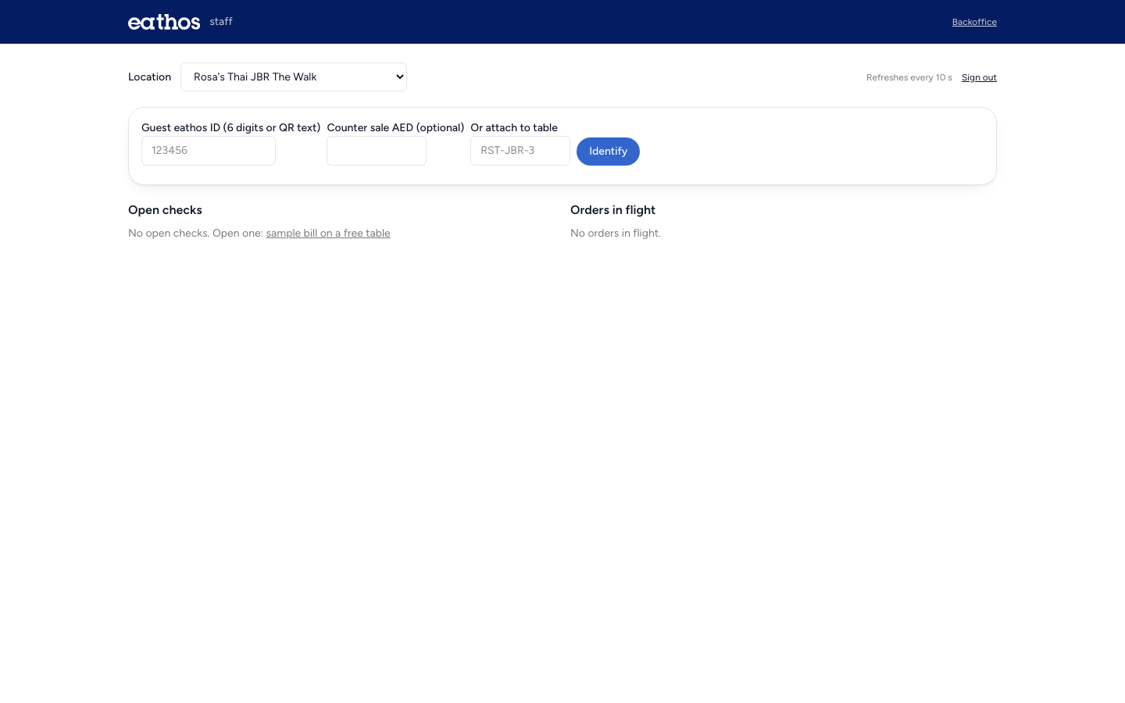Open the Backoffice link

[974, 22]
